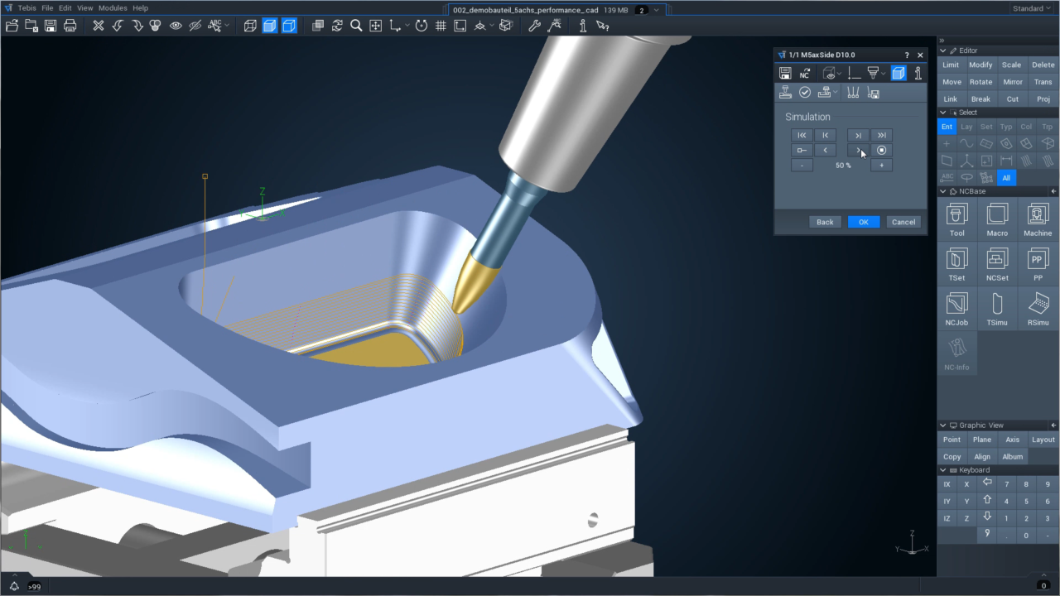Click the OK button in simulation dialog
Screen dimensions: 1060x596
[x=864, y=222]
